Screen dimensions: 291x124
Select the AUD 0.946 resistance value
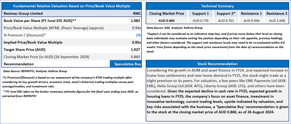[251, 21]
